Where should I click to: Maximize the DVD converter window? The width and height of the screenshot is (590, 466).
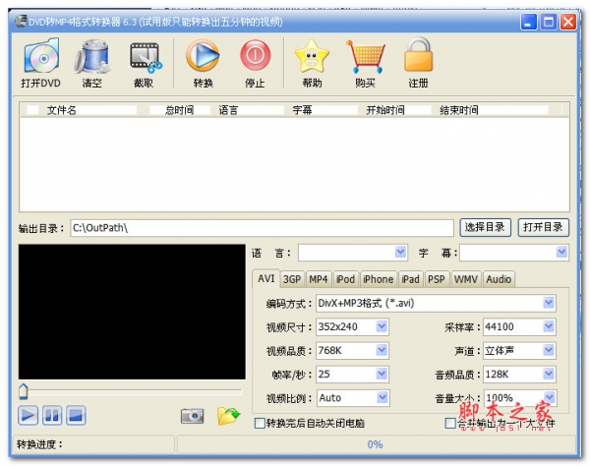(549, 22)
